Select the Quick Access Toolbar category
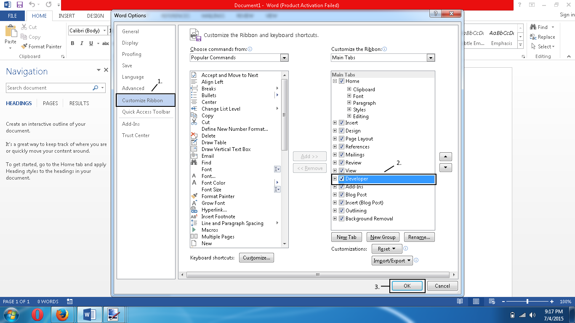 [x=146, y=112]
